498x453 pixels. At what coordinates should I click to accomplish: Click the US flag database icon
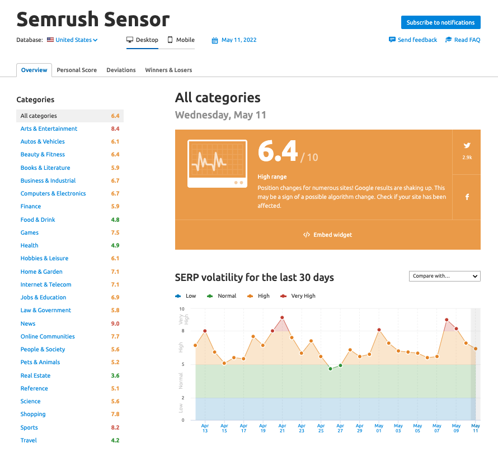50,40
